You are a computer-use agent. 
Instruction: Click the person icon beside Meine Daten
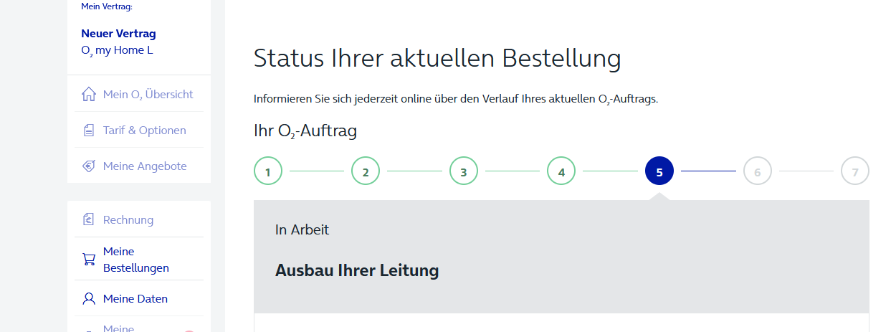click(89, 298)
